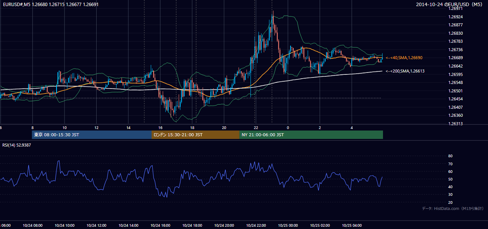Click the 50 level on RSI scale

click(x=450, y=179)
